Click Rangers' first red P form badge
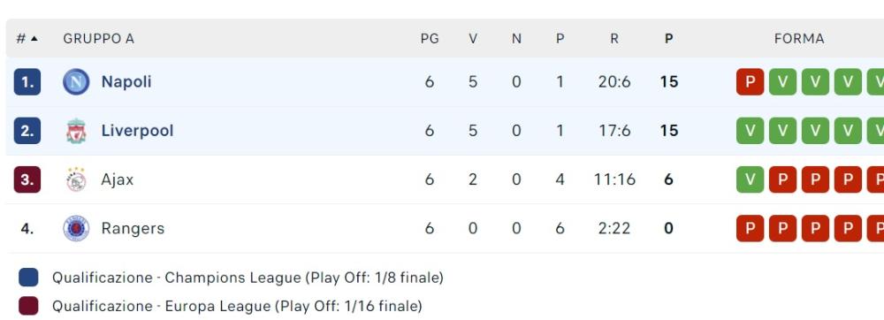This screenshot has width=884, height=320. click(x=750, y=228)
